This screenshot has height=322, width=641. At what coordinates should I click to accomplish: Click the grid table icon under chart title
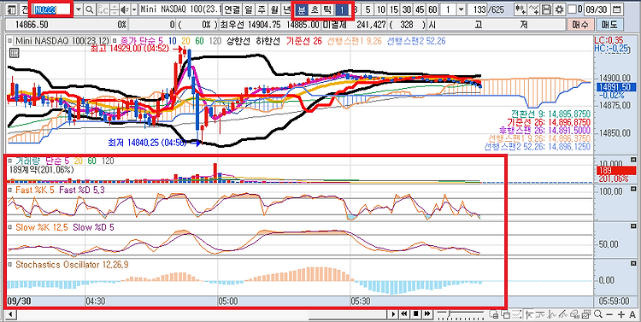coord(14,52)
